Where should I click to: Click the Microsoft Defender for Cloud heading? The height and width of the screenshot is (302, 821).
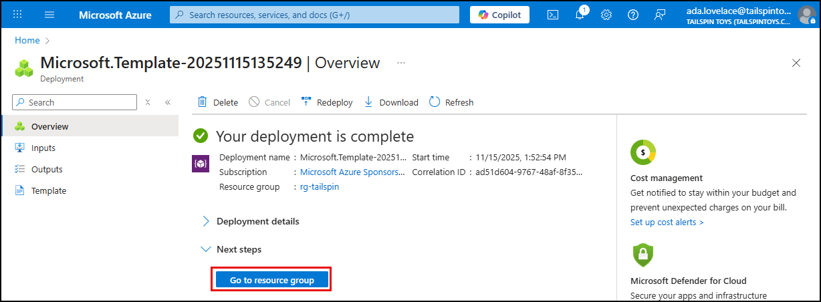[689, 281]
